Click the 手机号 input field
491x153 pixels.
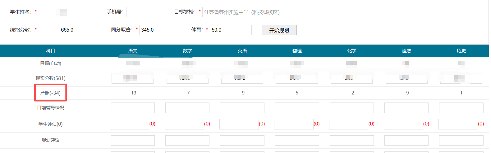147,12
